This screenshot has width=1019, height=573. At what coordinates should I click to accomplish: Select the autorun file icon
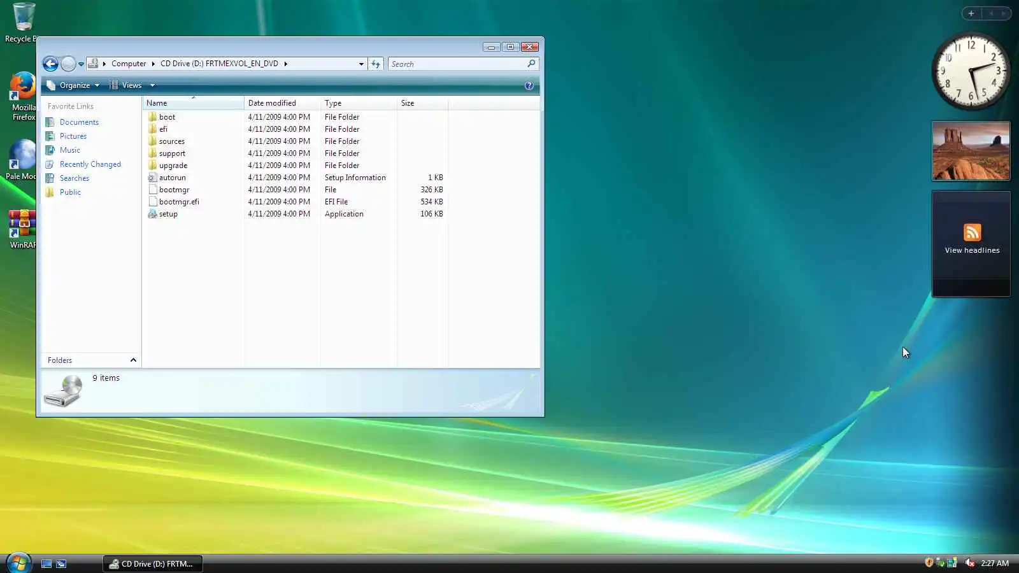(x=152, y=178)
